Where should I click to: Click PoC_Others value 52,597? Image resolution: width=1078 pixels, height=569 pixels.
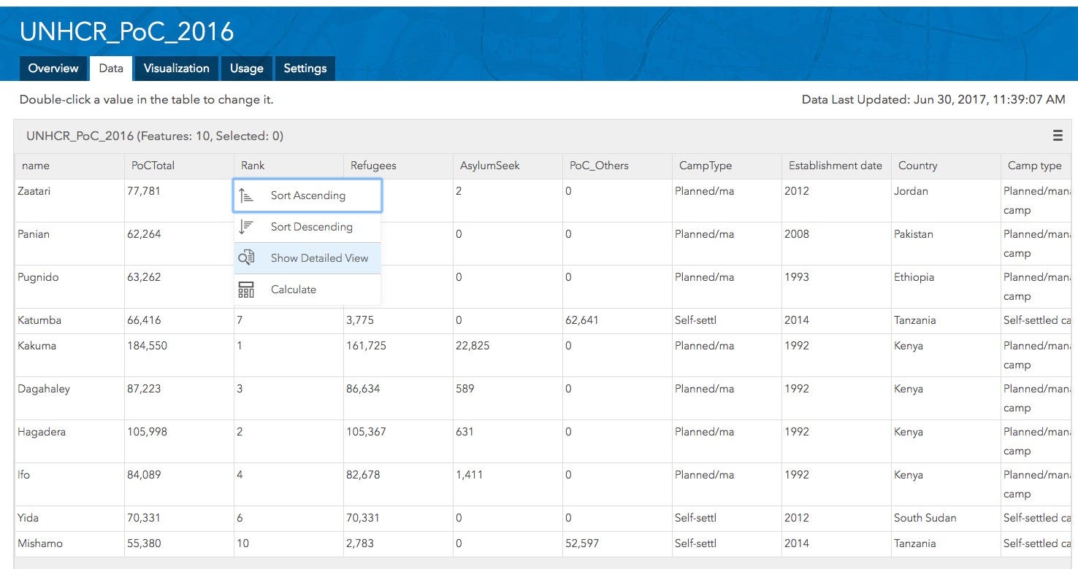pyautogui.click(x=582, y=543)
